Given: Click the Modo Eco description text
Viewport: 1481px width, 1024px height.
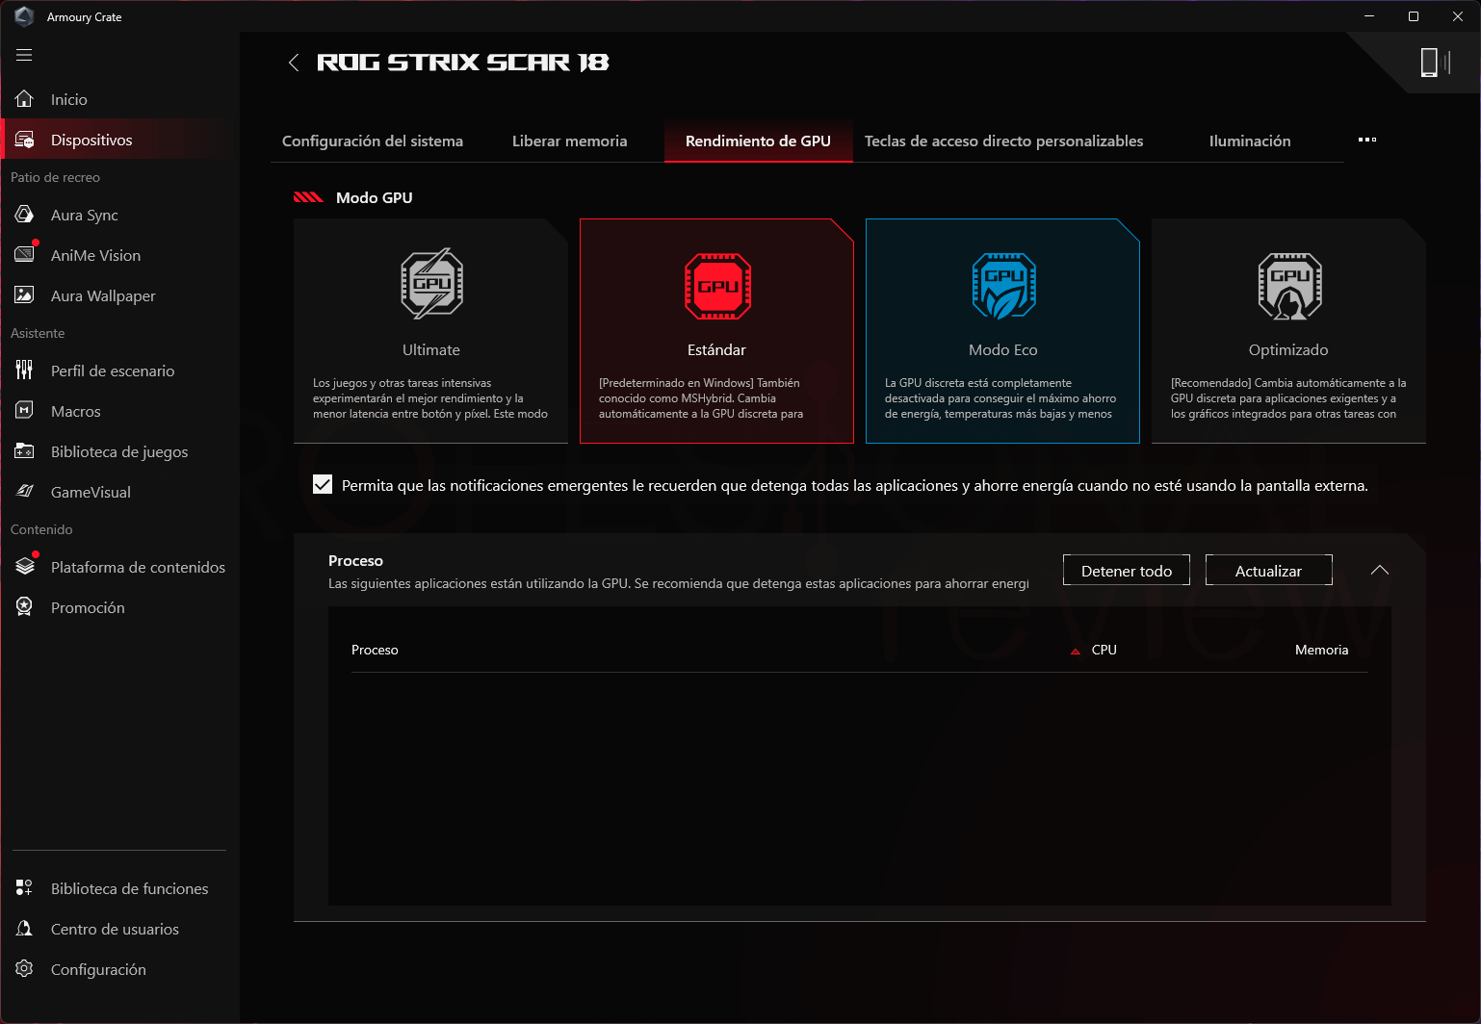Looking at the screenshot, I should pos(1000,398).
